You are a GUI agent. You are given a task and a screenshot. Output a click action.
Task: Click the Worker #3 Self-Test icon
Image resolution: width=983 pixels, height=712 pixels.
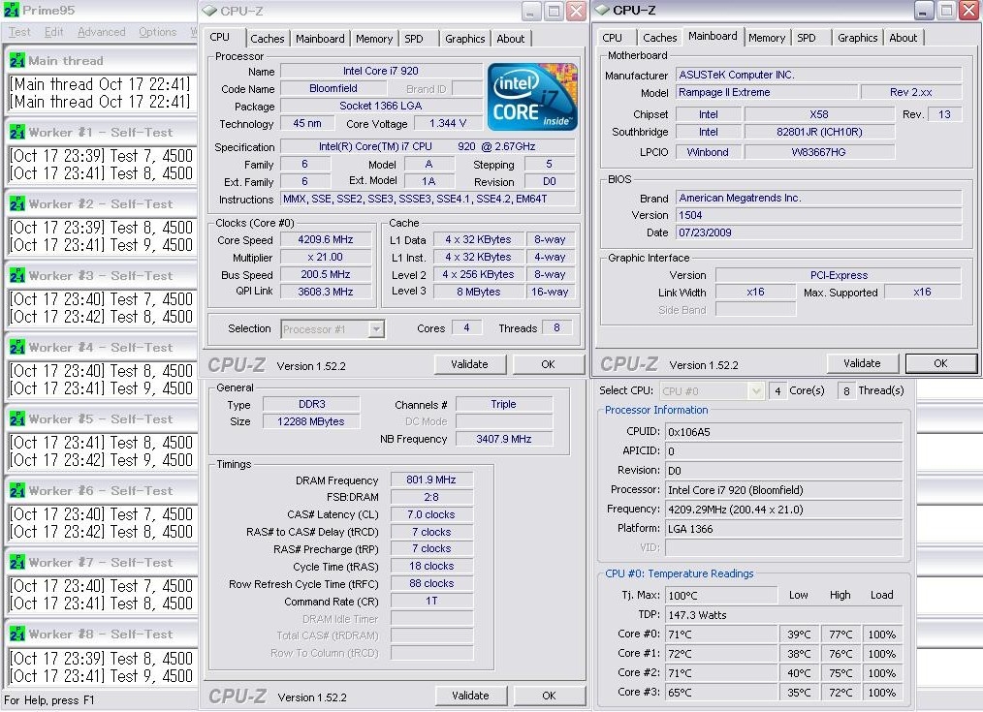tap(16, 275)
